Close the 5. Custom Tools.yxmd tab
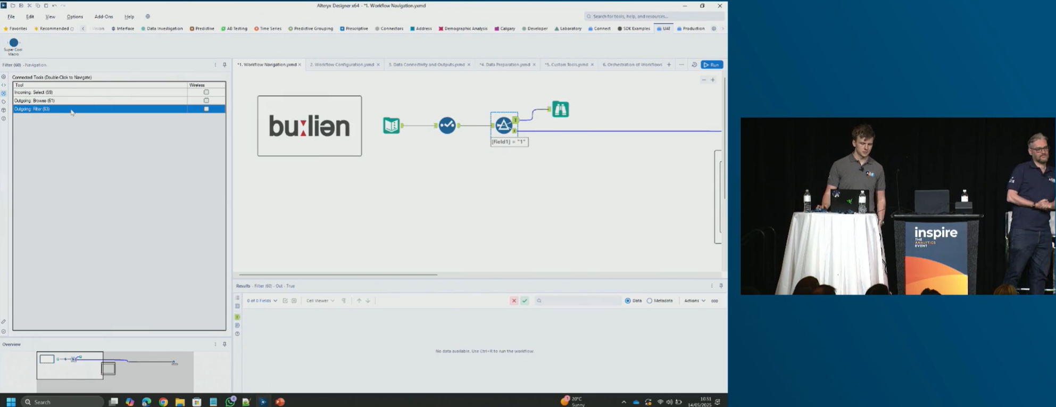1056x407 pixels. 592,65
